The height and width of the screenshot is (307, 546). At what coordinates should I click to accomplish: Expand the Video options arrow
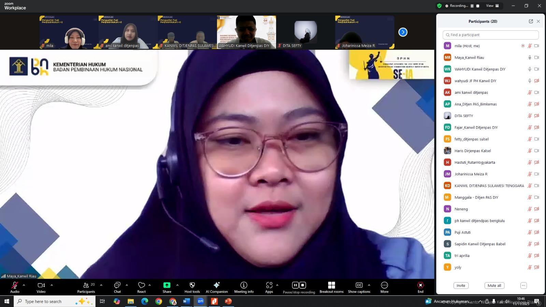coord(52,285)
